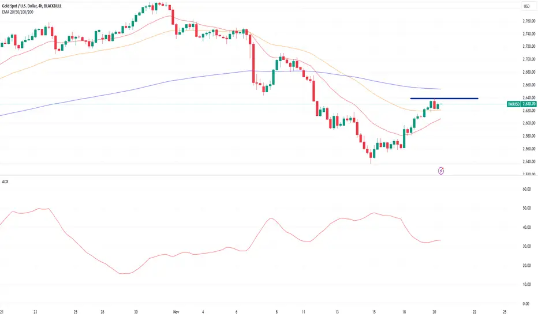Click the 50.00 level on ADX scale
The height and width of the screenshot is (317, 538).
(x=526, y=208)
